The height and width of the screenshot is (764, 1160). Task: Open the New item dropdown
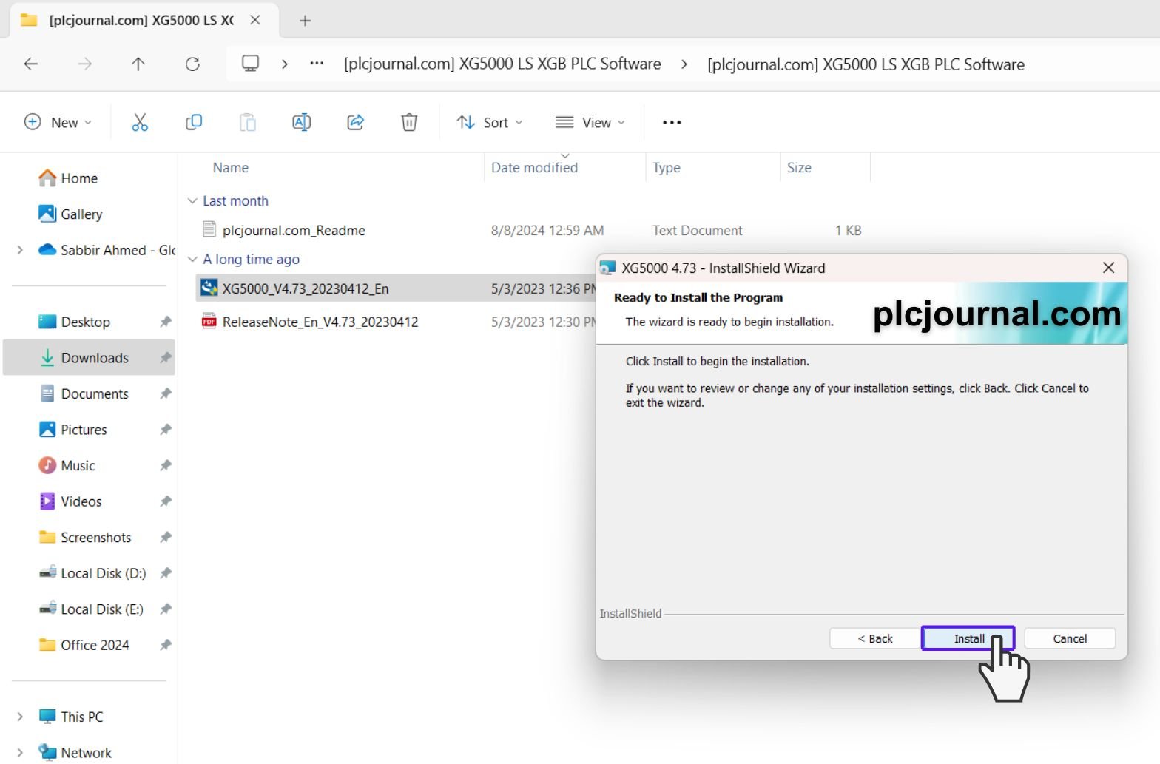coord(58,122)
